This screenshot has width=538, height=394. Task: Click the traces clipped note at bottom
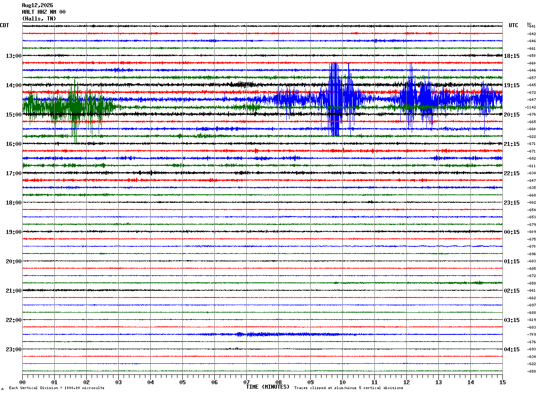pos(349,388)
